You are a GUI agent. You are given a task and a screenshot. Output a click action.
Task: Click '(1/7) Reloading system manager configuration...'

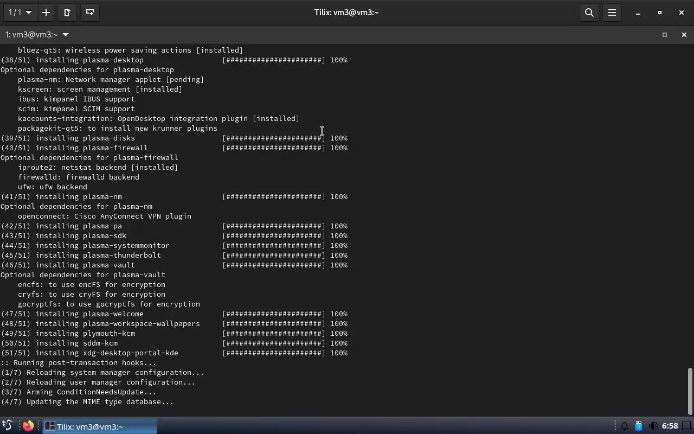[102, 373]
